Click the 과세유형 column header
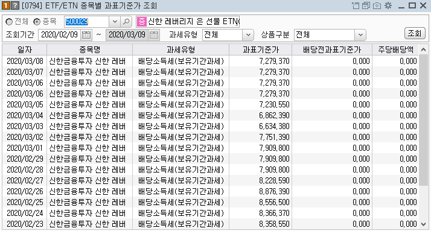 180,49
